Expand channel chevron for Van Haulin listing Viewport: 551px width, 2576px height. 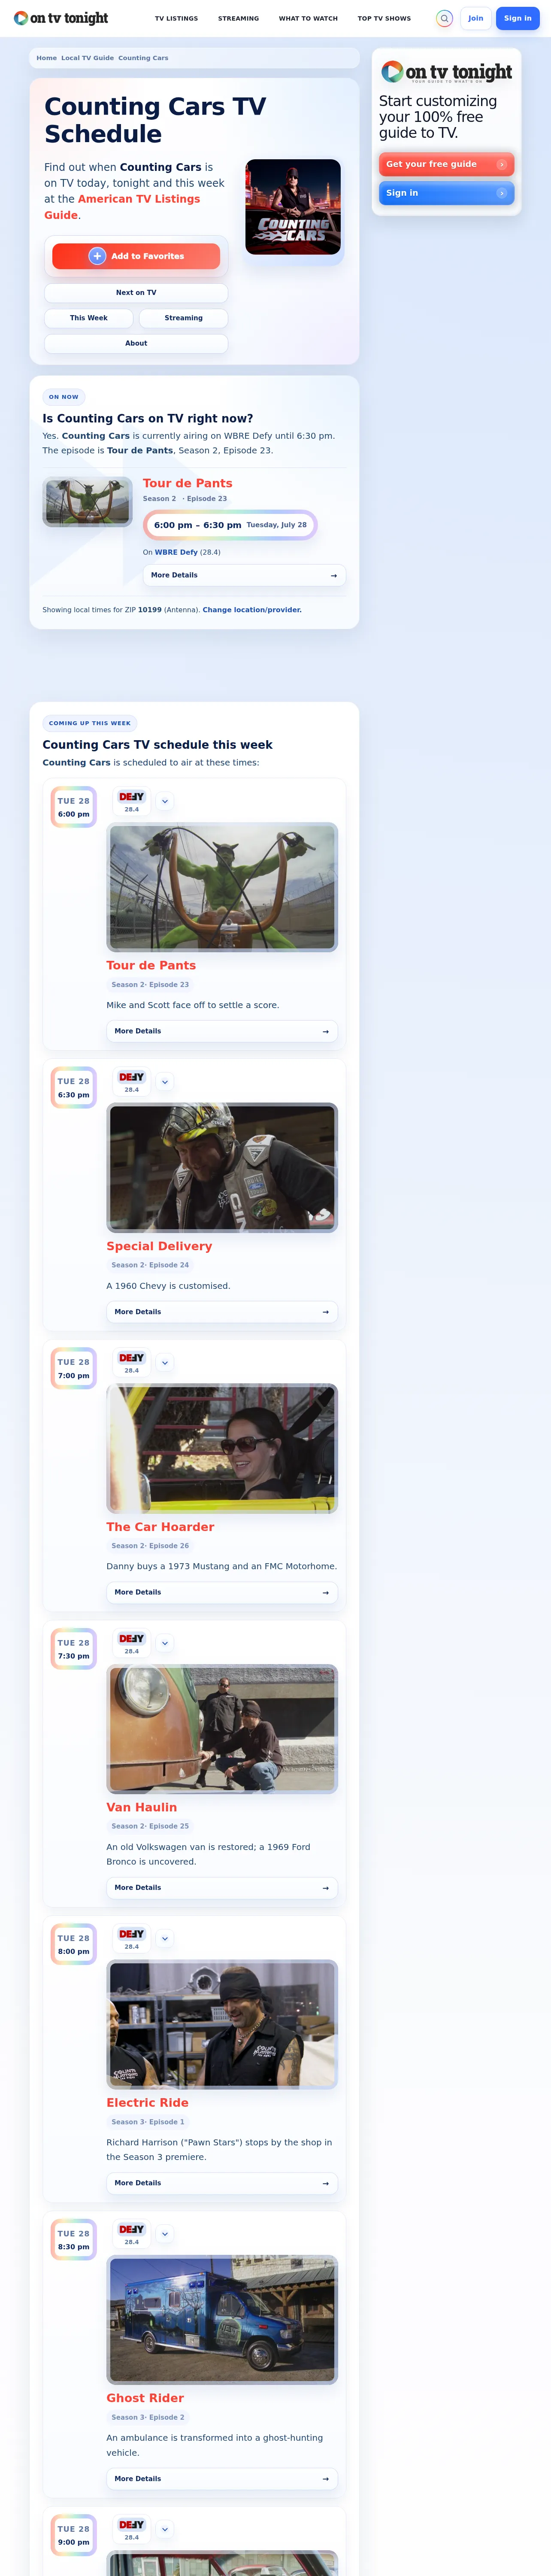165,1643
